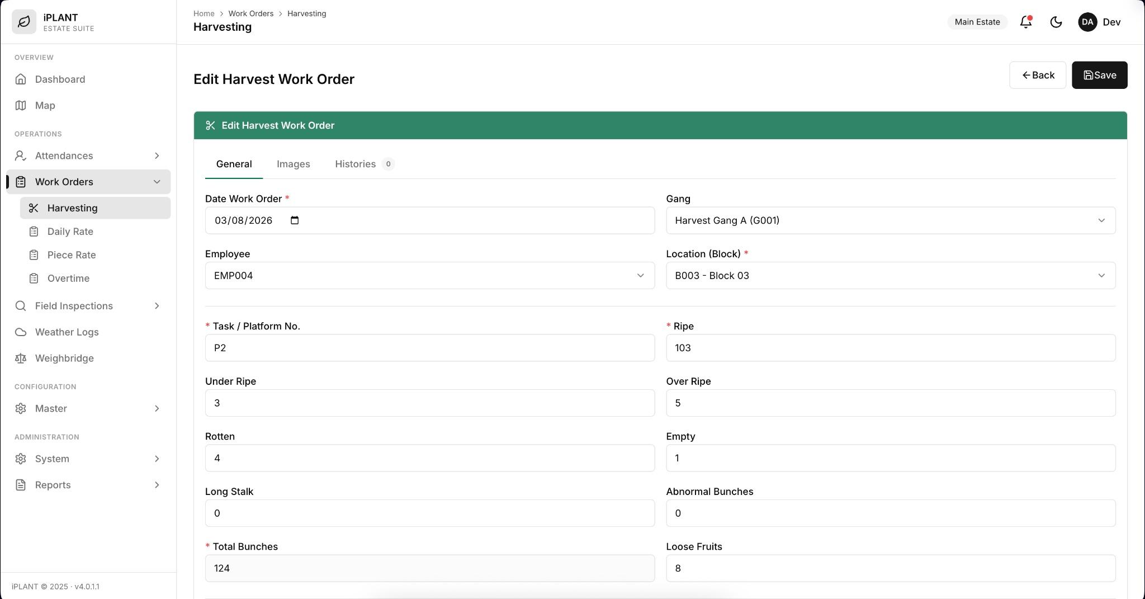1145x599 pixels.
Task: Collapse the Work Orders chevron
Action: click(157, 182)
